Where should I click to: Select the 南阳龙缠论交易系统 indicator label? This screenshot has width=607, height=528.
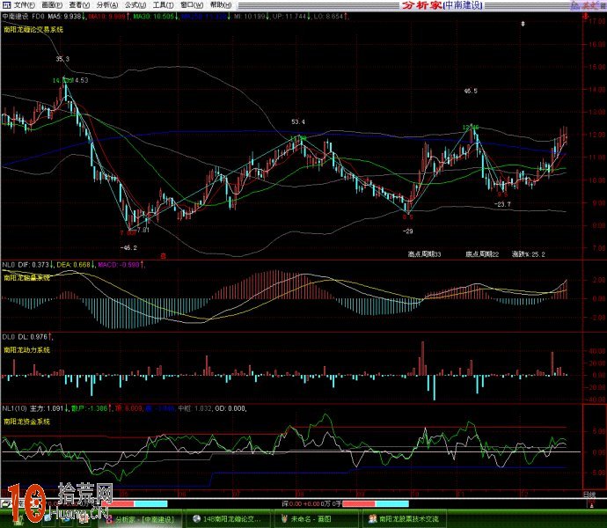33,28
